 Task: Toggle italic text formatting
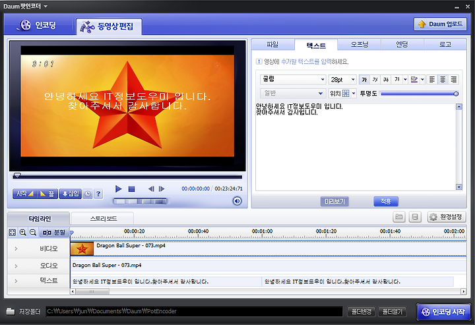(x=375, y=80)
